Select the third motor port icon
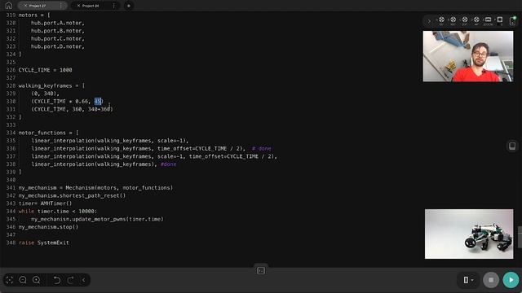This screenshot has width=522, height=293. pyautogui.click(x=465, y=20)
